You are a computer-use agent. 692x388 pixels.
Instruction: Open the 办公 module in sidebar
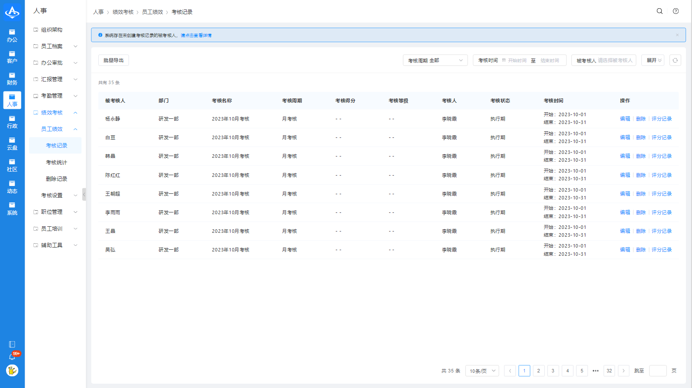point(12,36)
